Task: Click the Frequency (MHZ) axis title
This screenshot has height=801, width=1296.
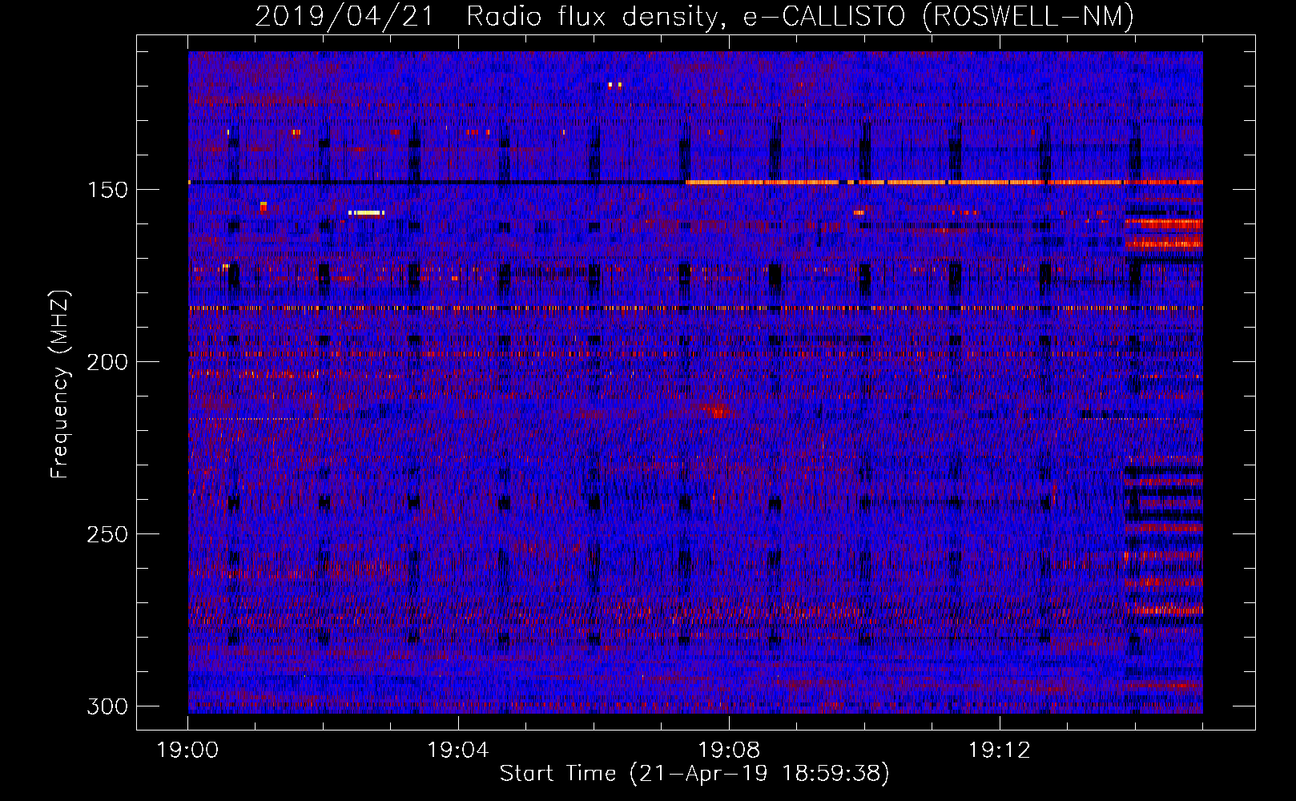Action: point(60,384)
